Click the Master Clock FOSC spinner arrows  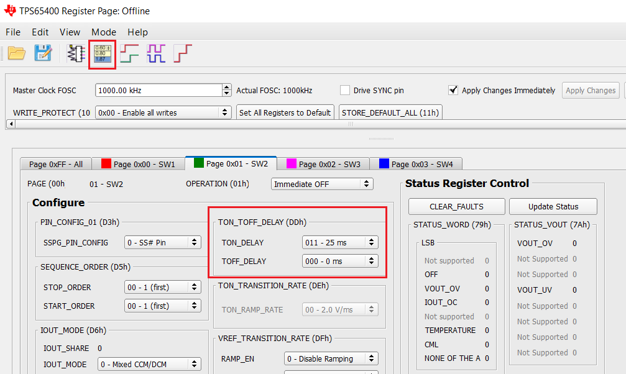pos(227,90)
